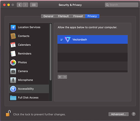Switch to the General tab

click(48, 16)
